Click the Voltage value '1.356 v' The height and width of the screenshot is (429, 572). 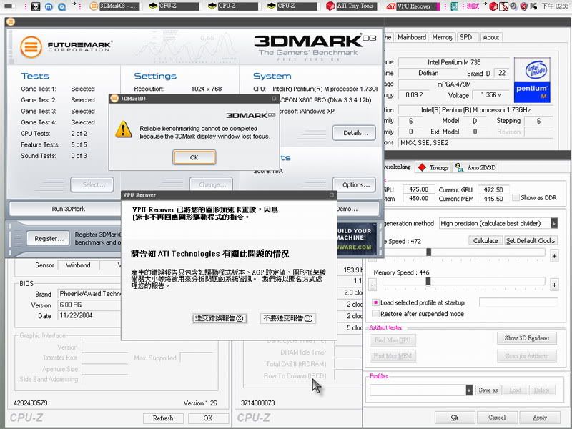pos(490,95)
